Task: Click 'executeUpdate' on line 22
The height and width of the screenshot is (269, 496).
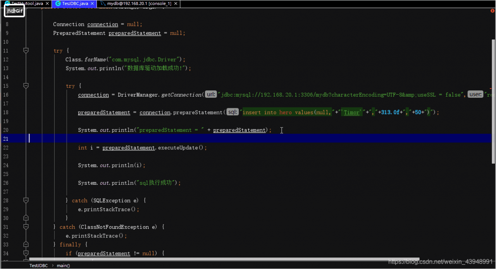Action: [178, 148]
